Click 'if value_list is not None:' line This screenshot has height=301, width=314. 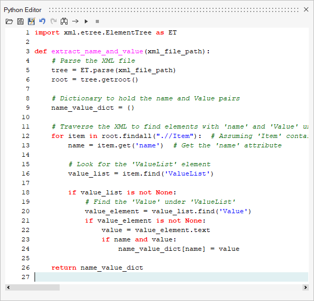pyautogui.click(x=122, y=192)
